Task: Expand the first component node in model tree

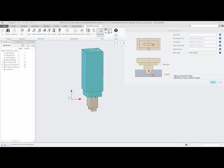Action: click(2, 63)
